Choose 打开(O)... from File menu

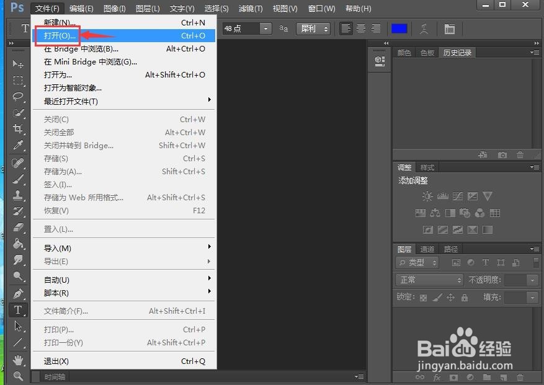point(123,36)
